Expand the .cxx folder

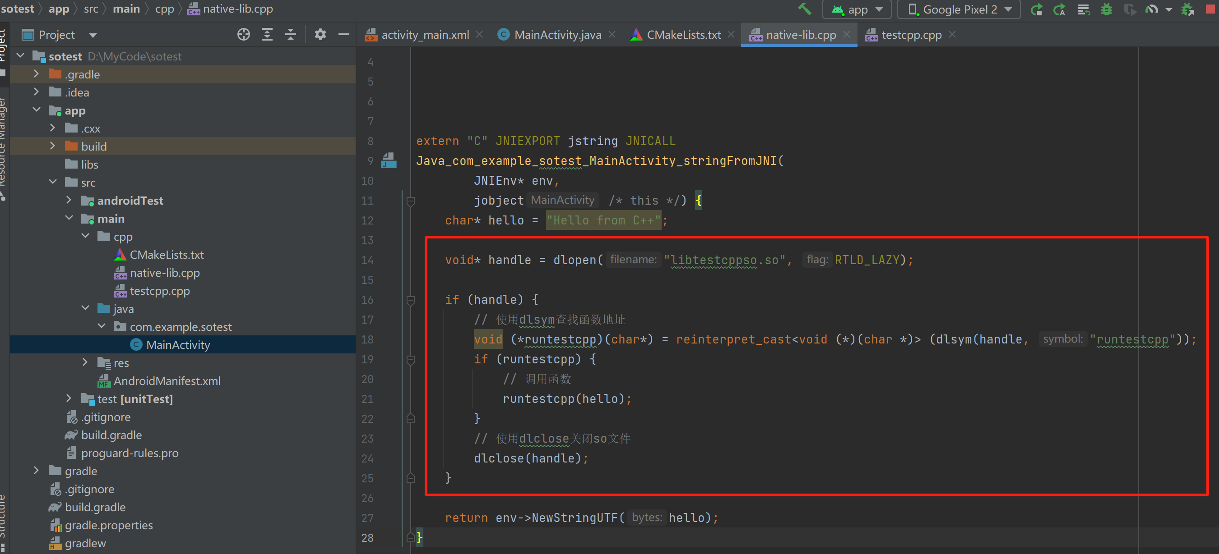pyautogui.click(x=52, y=128)
